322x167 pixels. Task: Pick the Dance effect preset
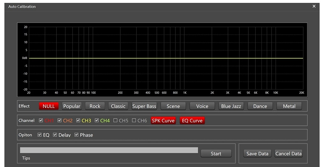tap(260, 106)
